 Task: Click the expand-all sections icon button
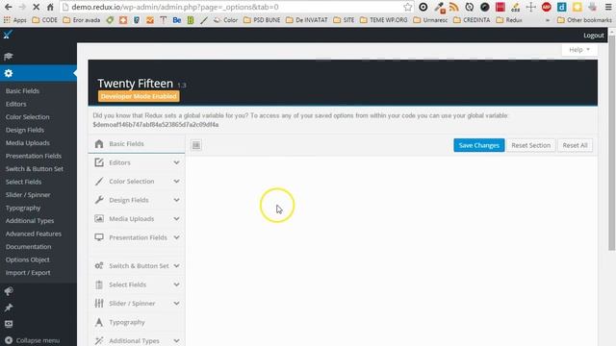click(x=196, y=145)
